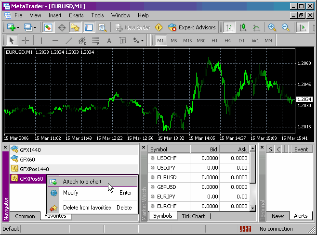The width and height of the screenshot is (317, 235).
Task: Select the EURJPY symbol row
Action: [199, 197]
